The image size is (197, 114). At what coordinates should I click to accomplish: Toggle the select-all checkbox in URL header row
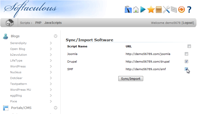(x=189, y=46)
